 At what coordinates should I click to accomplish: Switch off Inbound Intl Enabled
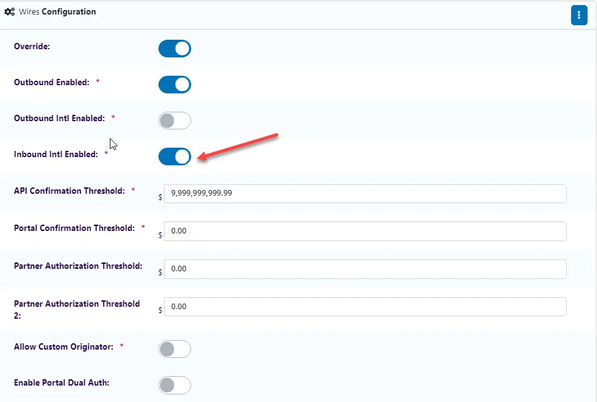[x=175, y=157]
